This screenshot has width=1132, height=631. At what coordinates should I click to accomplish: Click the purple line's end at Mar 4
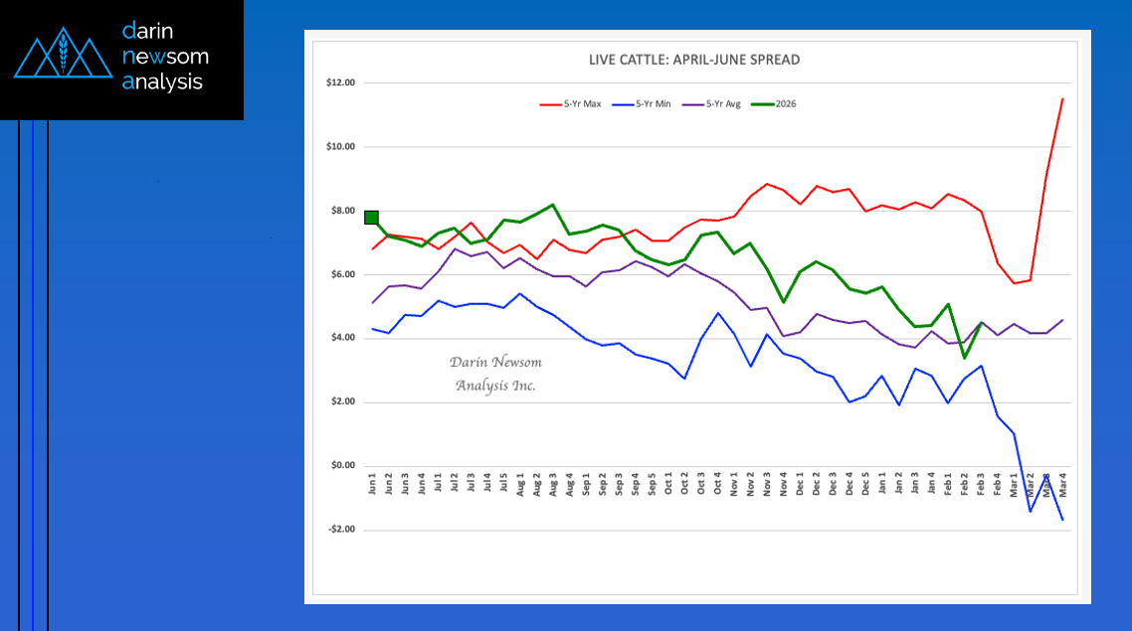click(1062, 320)
